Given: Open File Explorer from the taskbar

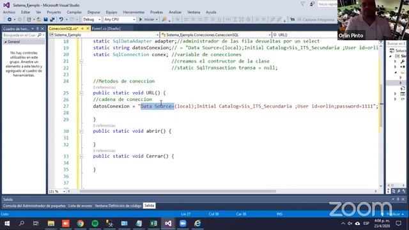Looking at the screenshot, I should (x=51, y=224).
